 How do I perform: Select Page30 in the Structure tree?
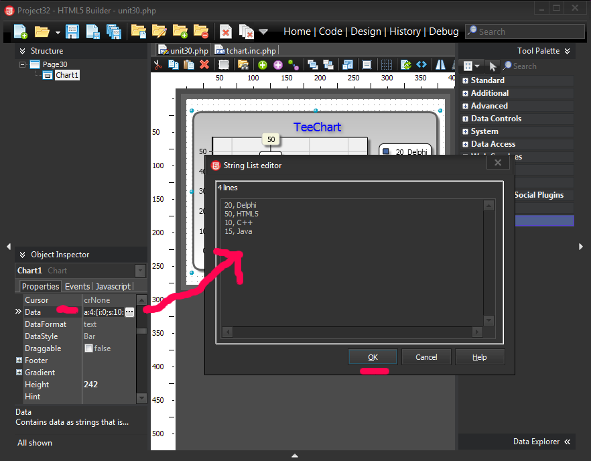click(55, 64)
